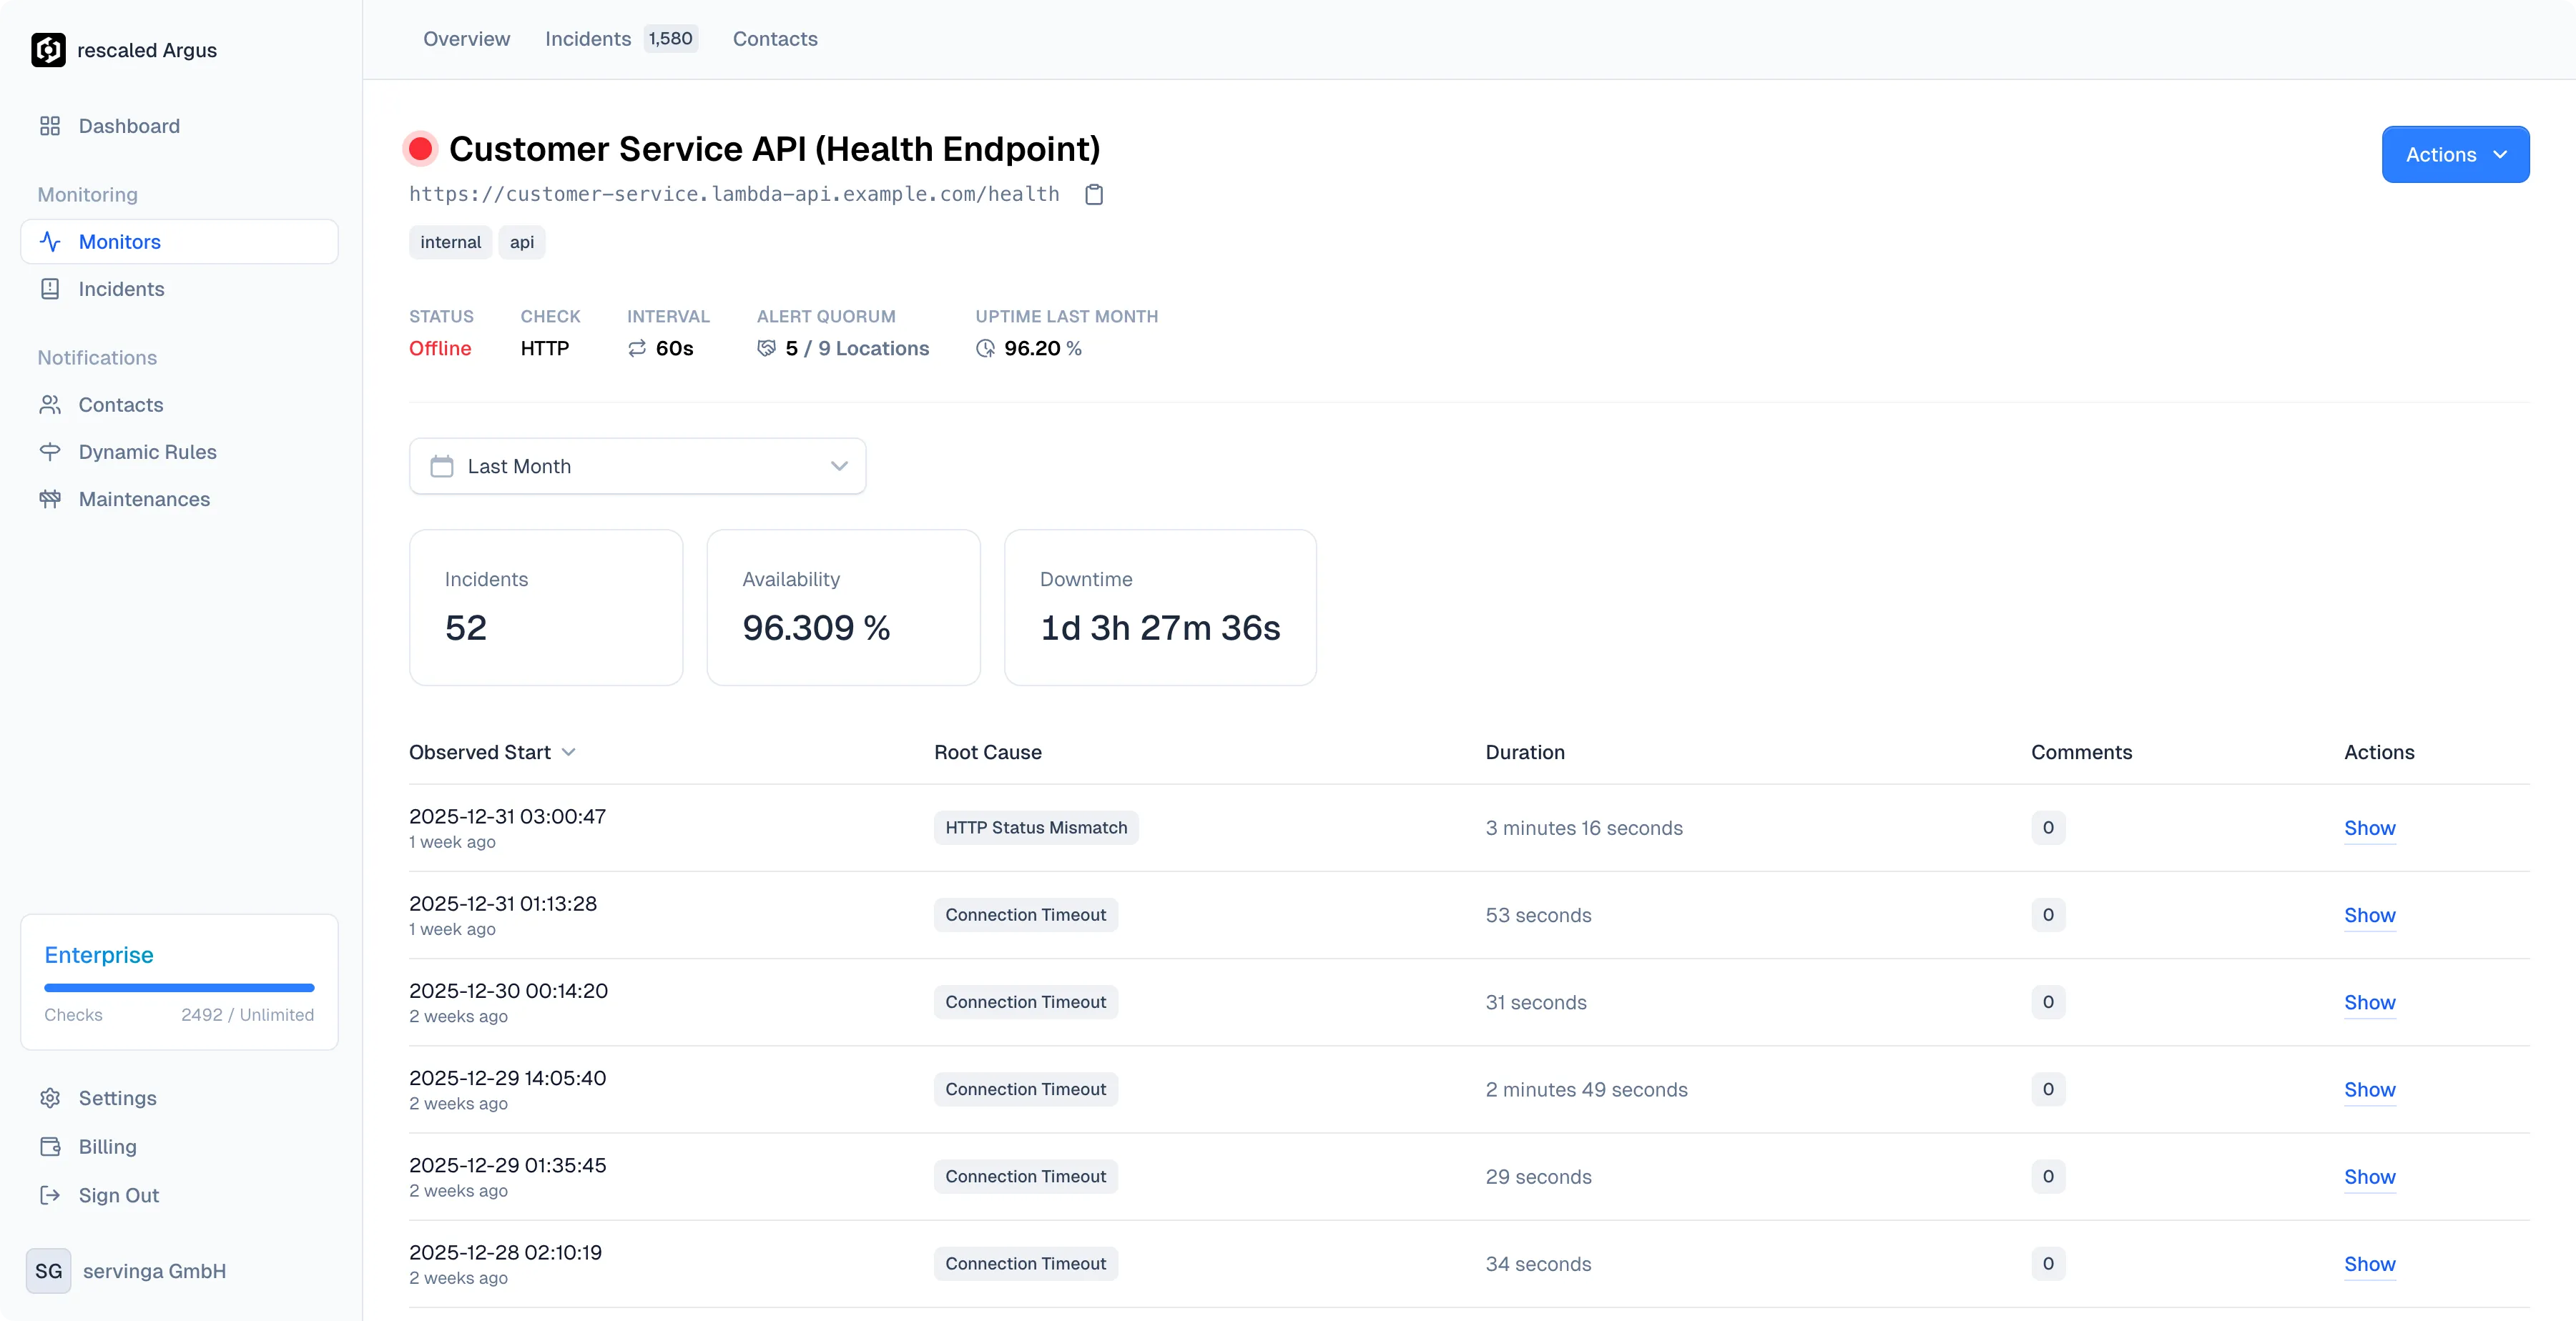
Task: Copy the monitor URL with clipboard icon
Action: tap(1094, 194)
